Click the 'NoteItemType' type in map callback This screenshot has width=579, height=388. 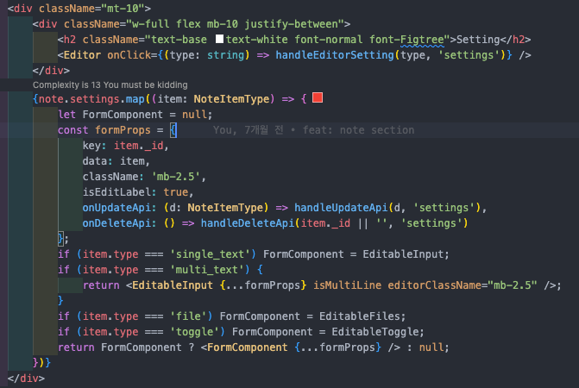pos(231,99)
